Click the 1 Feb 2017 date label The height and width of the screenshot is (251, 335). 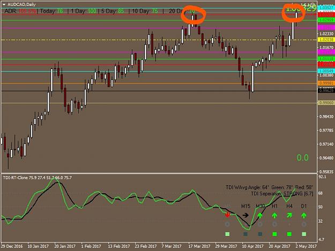[91, 246]
